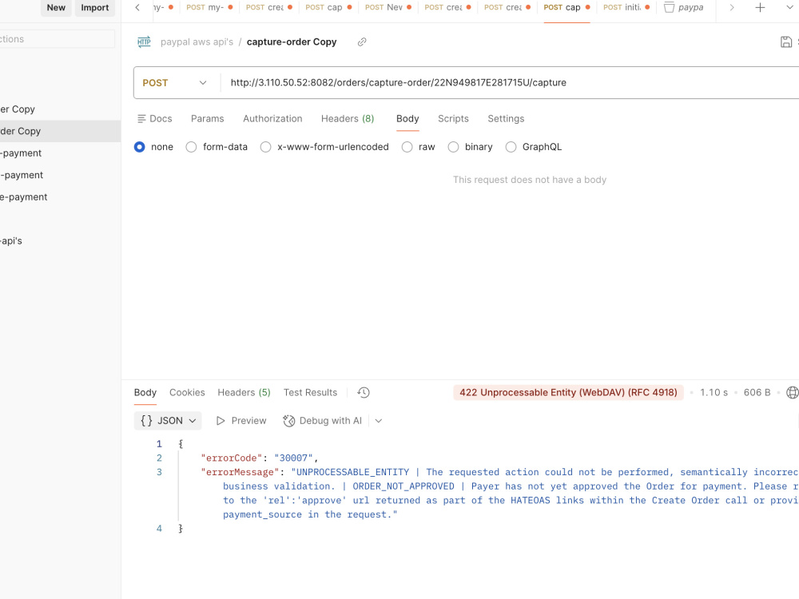Save the request with the save icon
799x599 pixels.
point(786,42)
